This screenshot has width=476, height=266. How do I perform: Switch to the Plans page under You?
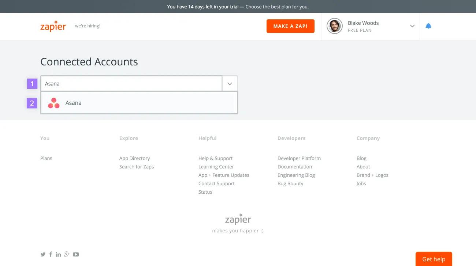tap(46, 158)
